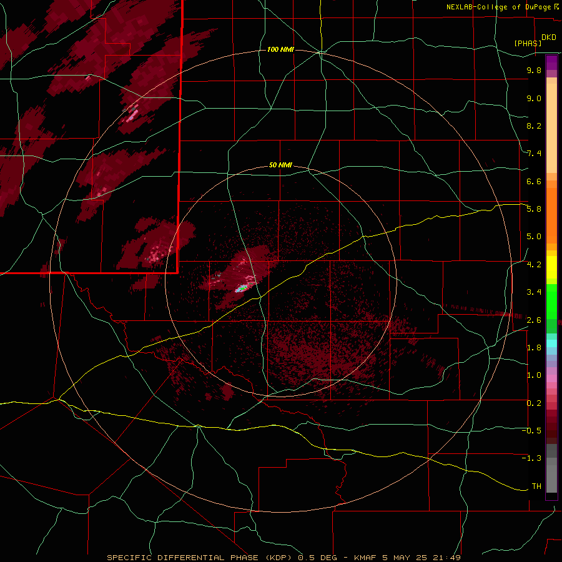Click the 3.4 legend value
The image size is (562, 562).
534,292
